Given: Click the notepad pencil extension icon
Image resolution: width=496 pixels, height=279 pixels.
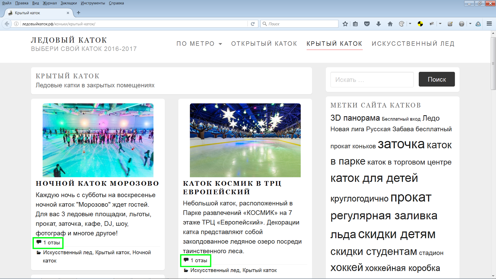Looking at the screenshot, I should pyautogui.click(x=450, y=24).
